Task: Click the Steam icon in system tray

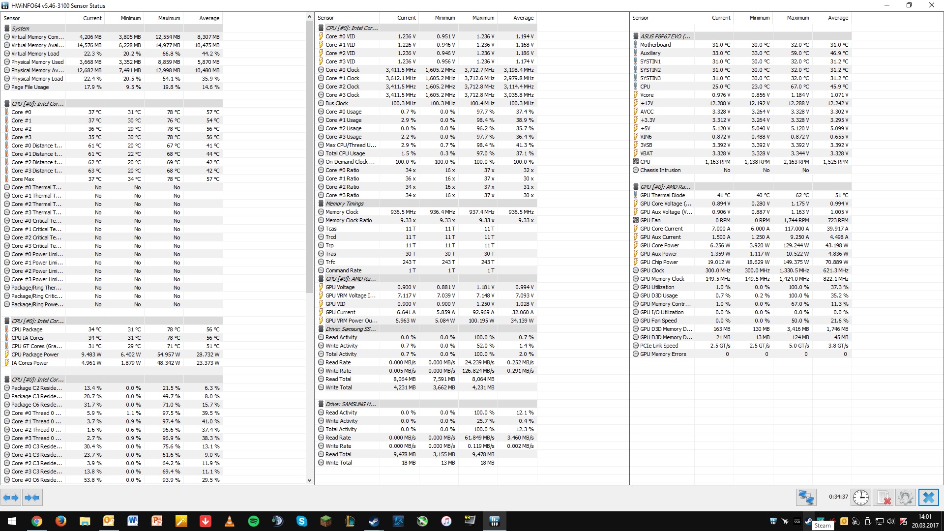Action: [x=808, y=521]
